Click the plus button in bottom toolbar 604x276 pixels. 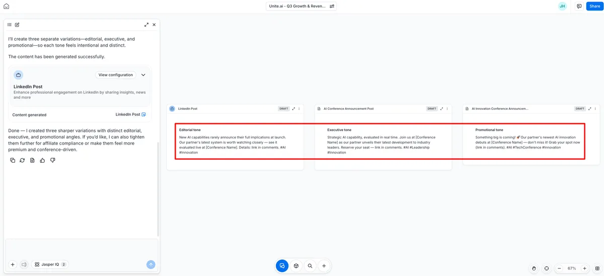(324, 266)
